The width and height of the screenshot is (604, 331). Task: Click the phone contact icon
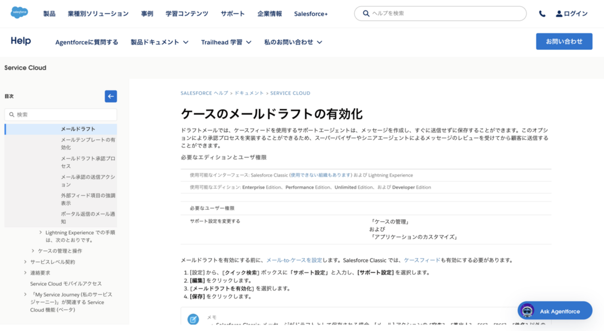tap(542, 14)
